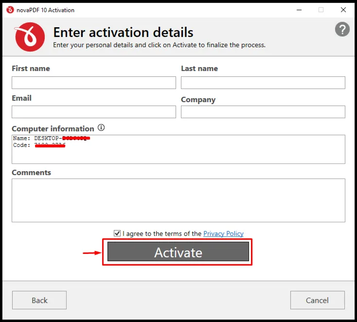Click the 'Enter your personal details' subtitle

pyautogui.click(x=159, y=45)
